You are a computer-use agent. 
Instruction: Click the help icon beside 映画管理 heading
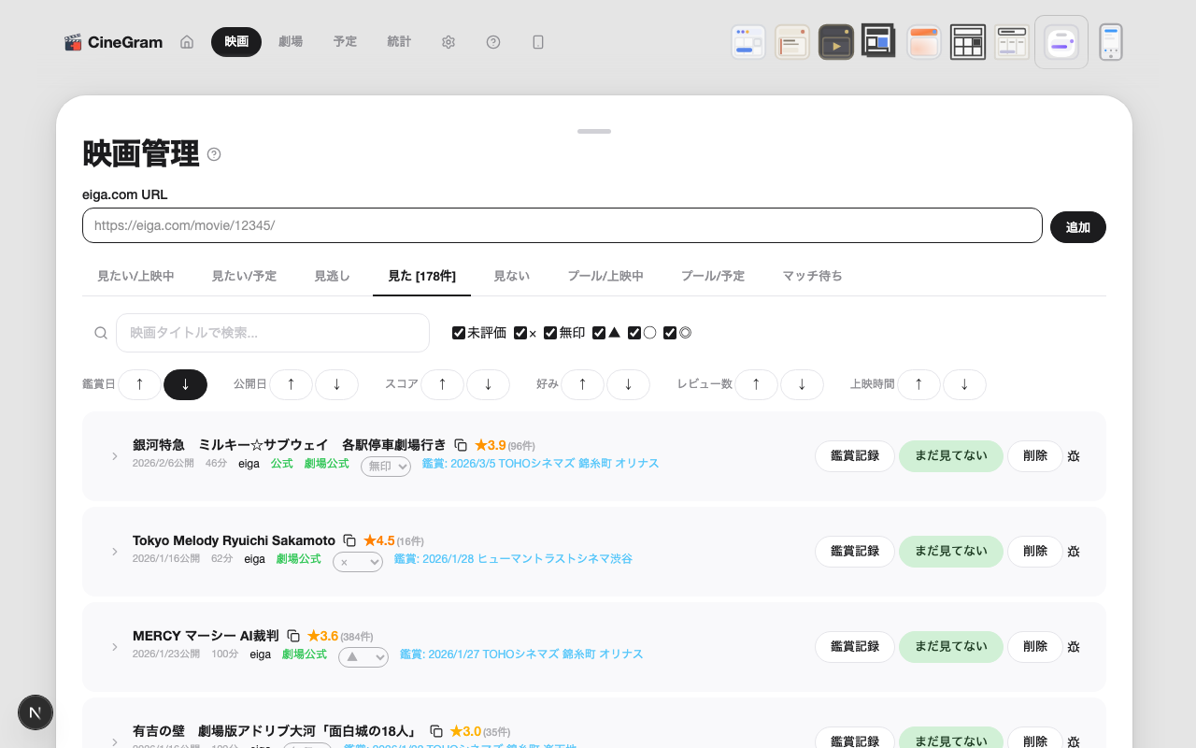(214, 154)
